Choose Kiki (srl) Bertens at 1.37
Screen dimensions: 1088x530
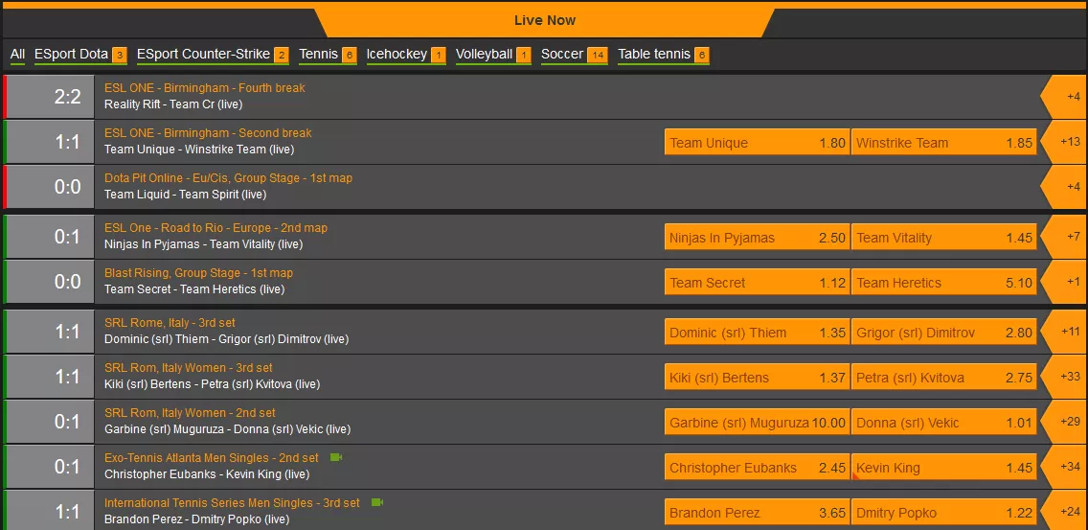757,378
